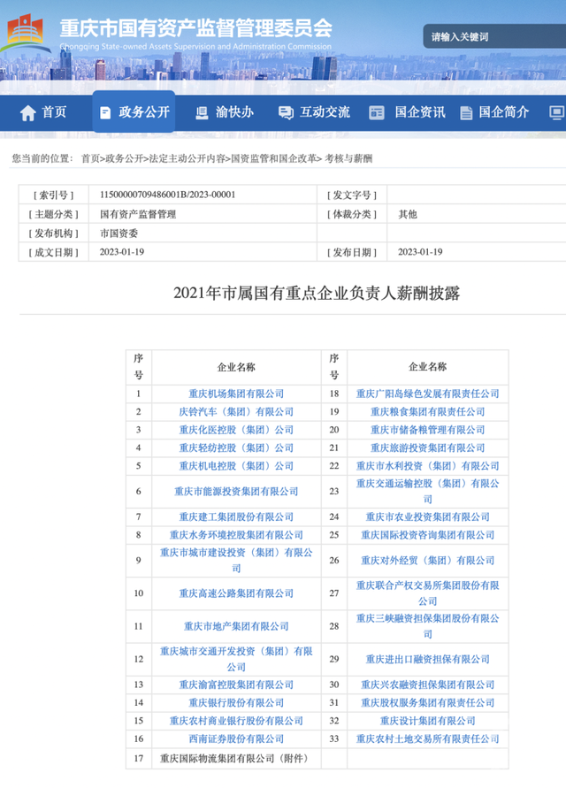
Task: Open the 重庆高速公路集团有限公司 link
Action: (x=236, y=593)
